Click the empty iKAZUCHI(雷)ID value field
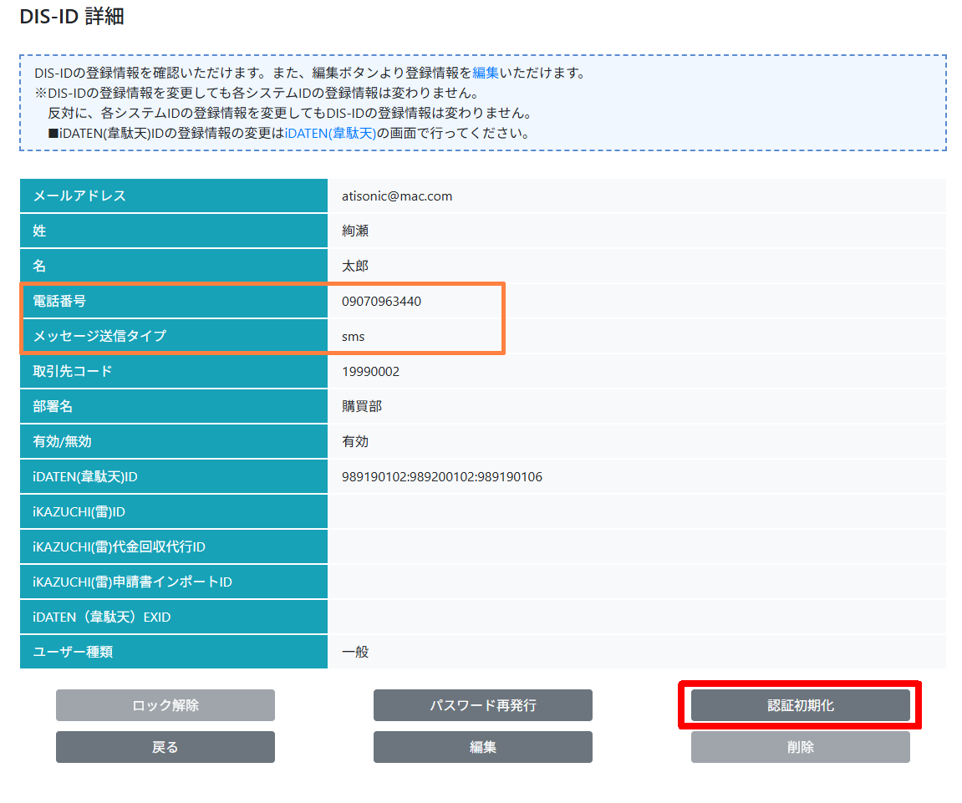The width and height of the screenshot is (962, 803). tap(635, 512)
